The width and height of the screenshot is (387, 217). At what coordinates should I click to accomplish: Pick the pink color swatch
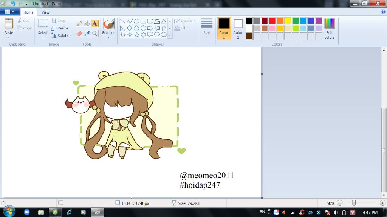pyautogui.click(x=272, y=28)
